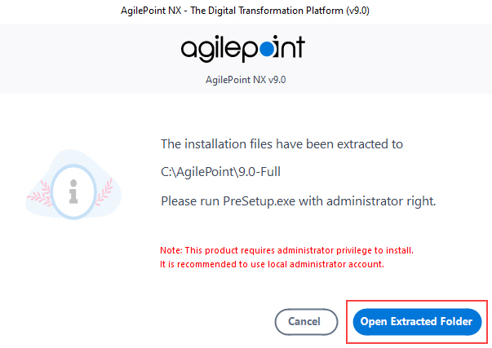Click the AgilePoint NX v9.0 subtitle

246,80
